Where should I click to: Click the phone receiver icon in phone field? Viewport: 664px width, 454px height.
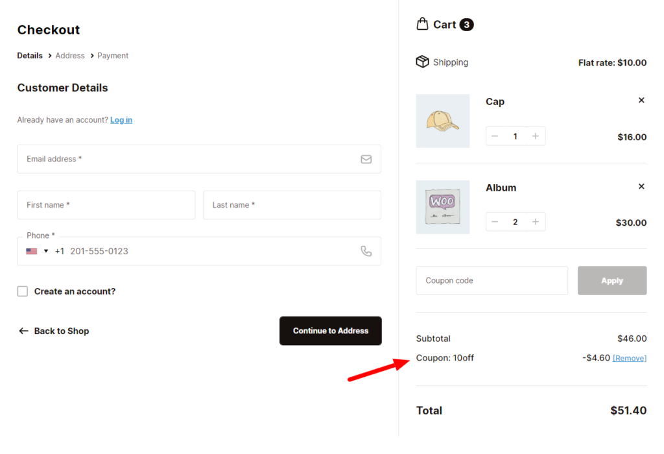click(x=366, y=251)
